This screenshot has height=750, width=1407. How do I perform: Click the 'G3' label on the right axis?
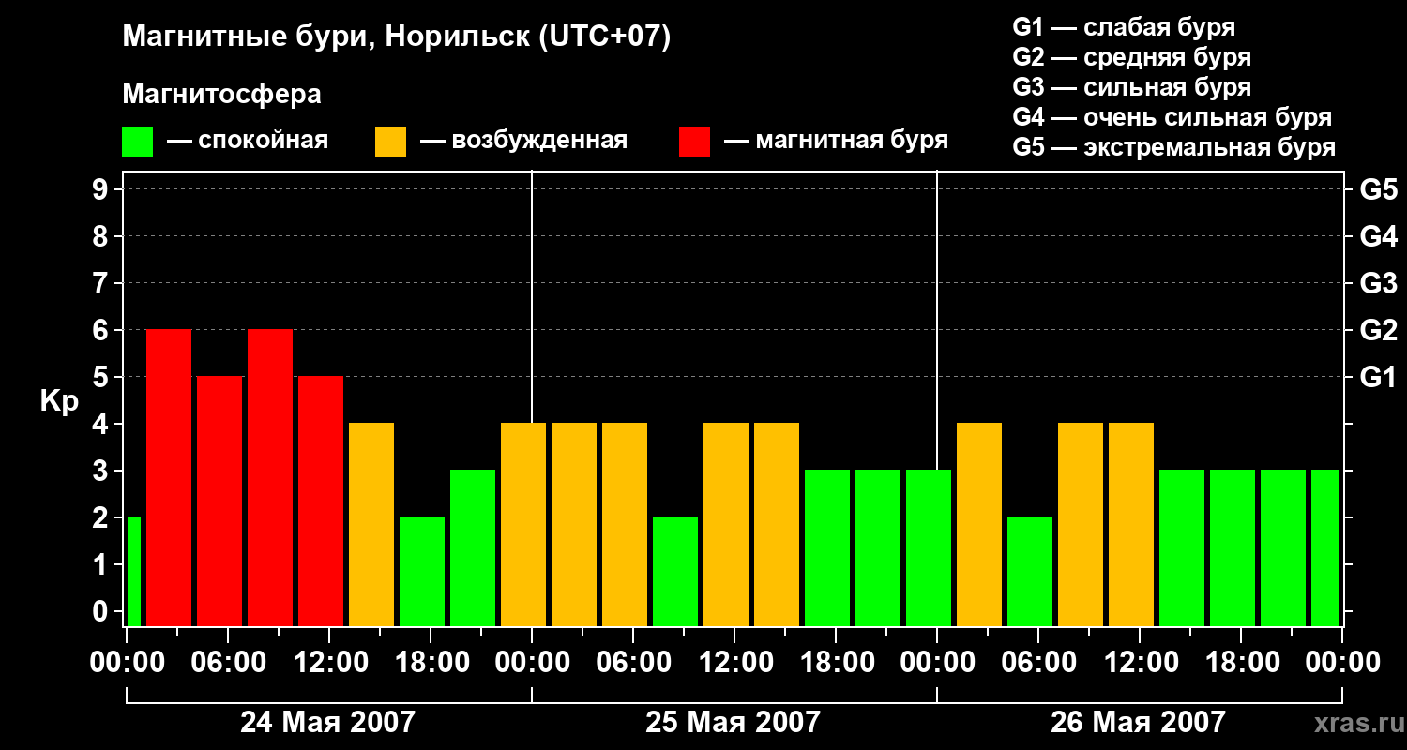[1378, 283]
